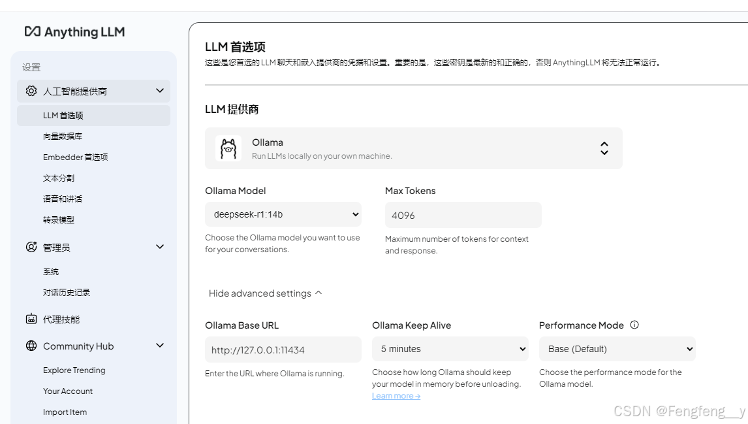Open the Performance Mode dropdown
This screenshot has height=424, width=748.
coord(617,349)
